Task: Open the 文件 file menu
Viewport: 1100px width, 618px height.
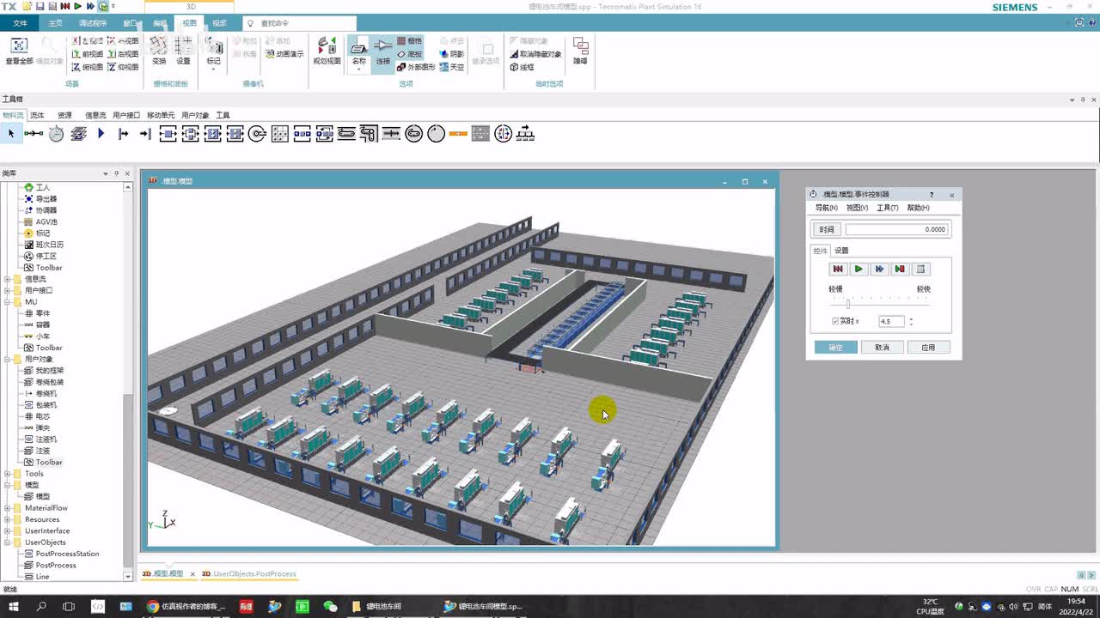Action: [x=20, y=23]
